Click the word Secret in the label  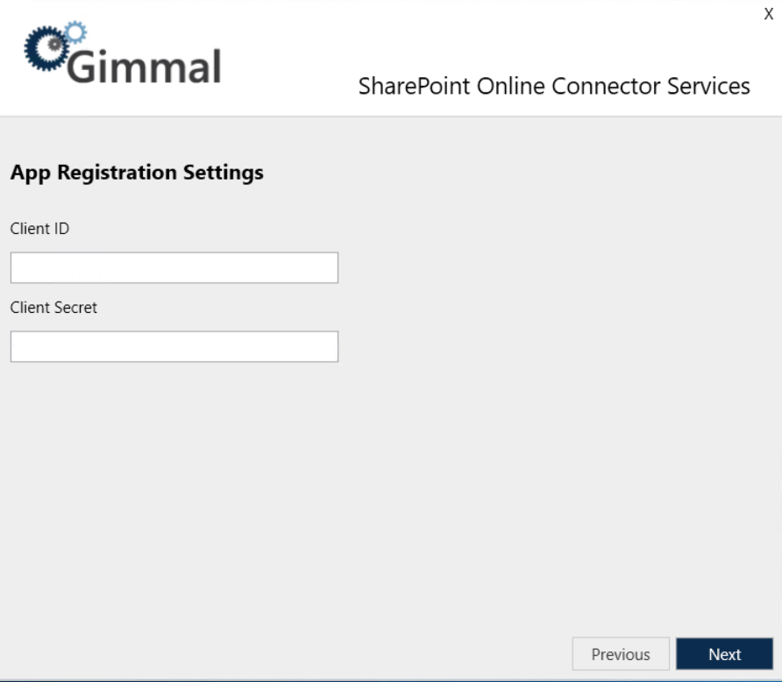(x=76, y=308)
